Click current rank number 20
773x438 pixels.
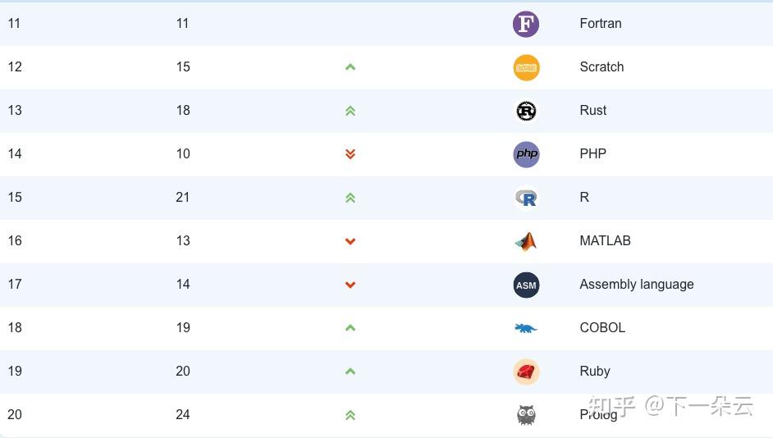[x=15, y=415]
